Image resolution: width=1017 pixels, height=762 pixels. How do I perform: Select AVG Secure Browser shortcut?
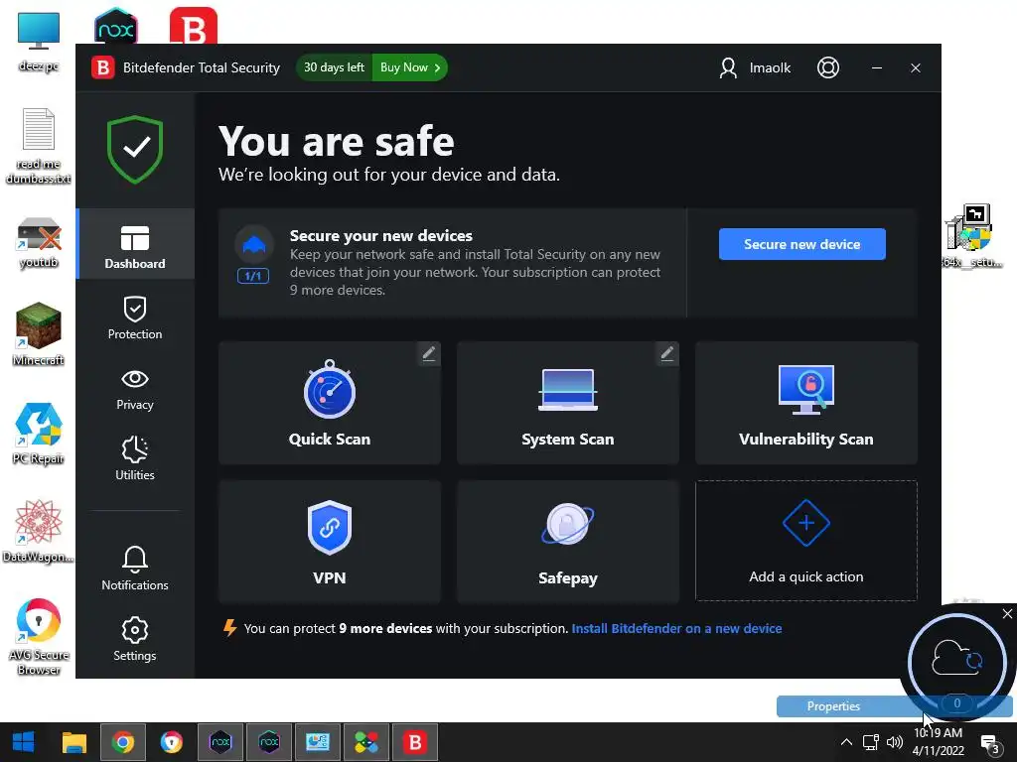pos(39,638)
